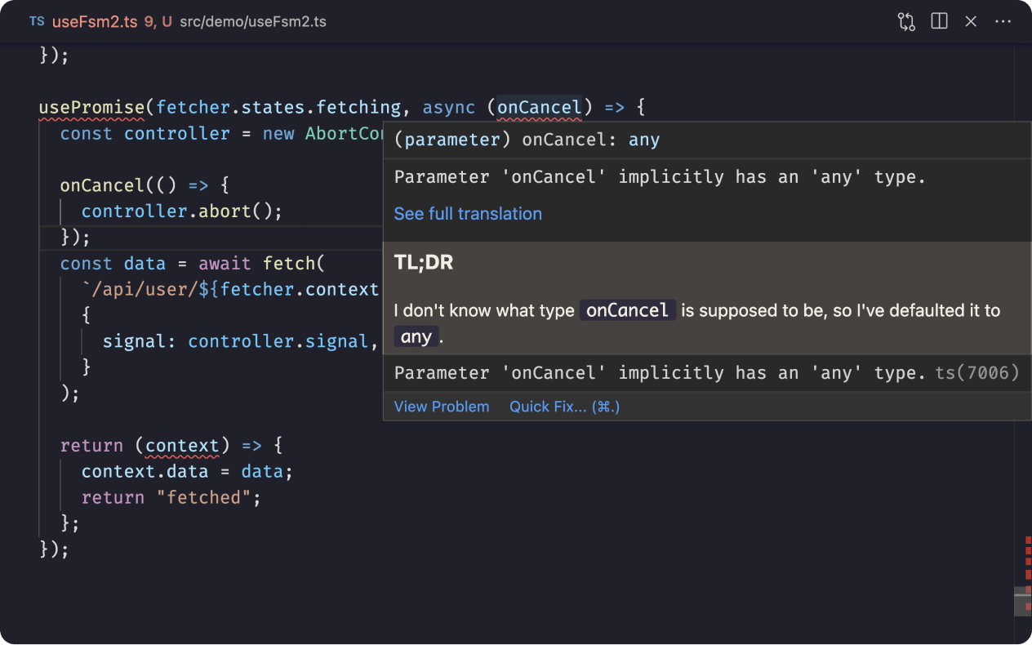Click the underlined usePromise function call

coord(91,107)
